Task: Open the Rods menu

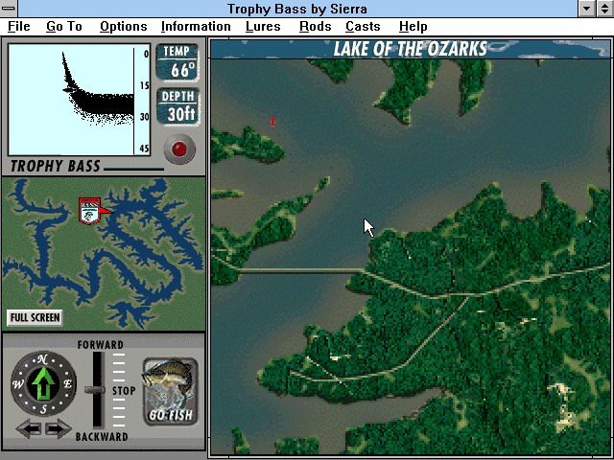Action: tap(316, 26)
